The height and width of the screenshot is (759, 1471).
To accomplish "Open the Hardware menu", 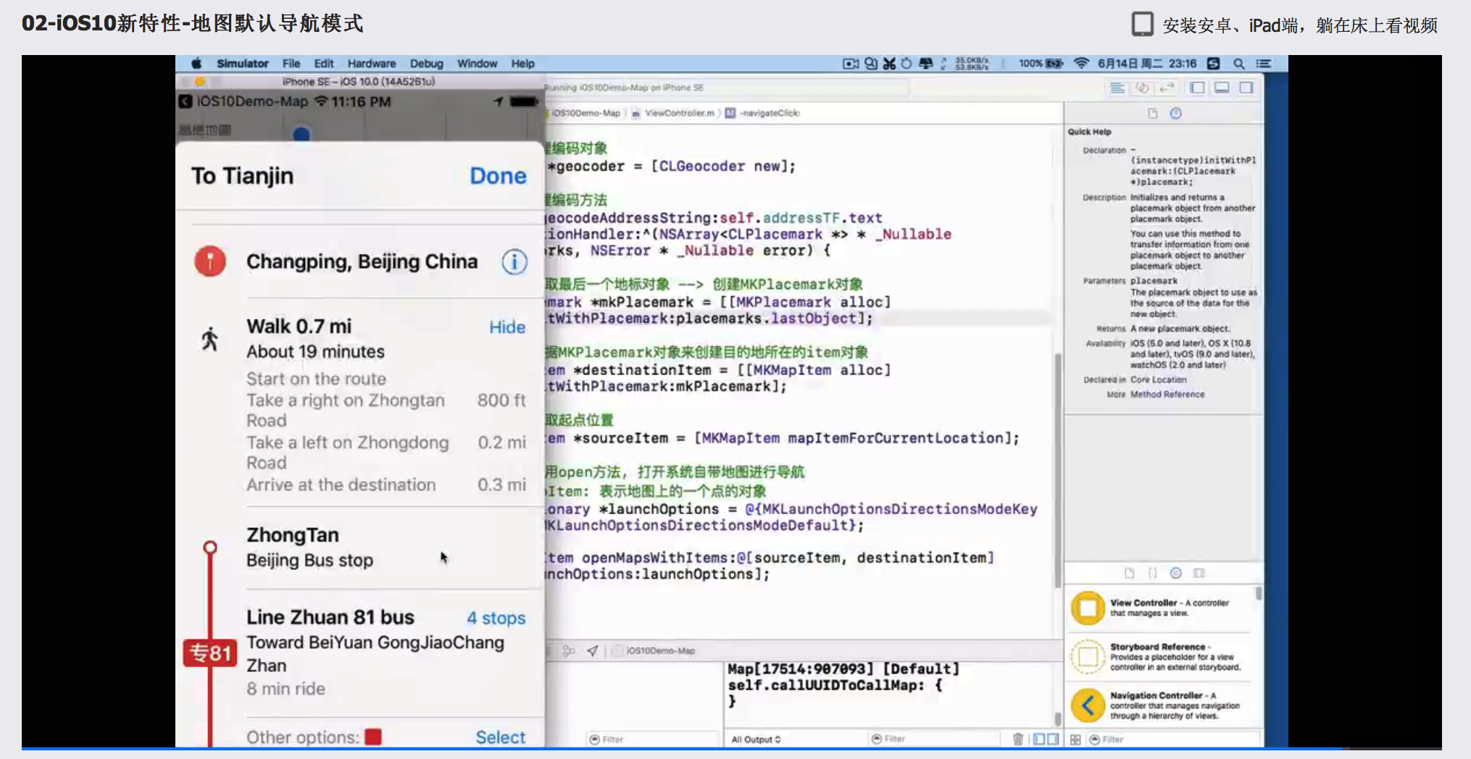I will click(x=372, y=64).
